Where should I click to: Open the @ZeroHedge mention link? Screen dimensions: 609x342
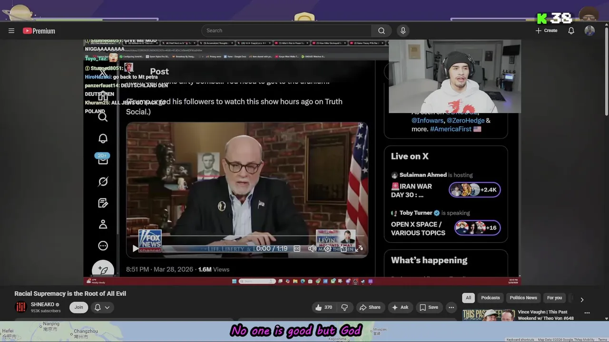pos(465,121)
